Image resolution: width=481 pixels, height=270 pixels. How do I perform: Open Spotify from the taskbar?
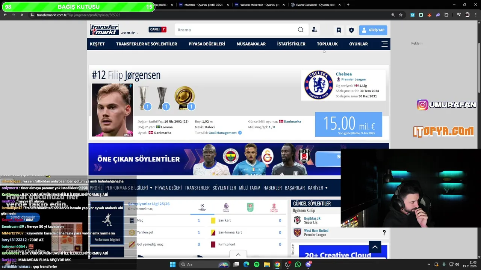click(x=256, y=264)
